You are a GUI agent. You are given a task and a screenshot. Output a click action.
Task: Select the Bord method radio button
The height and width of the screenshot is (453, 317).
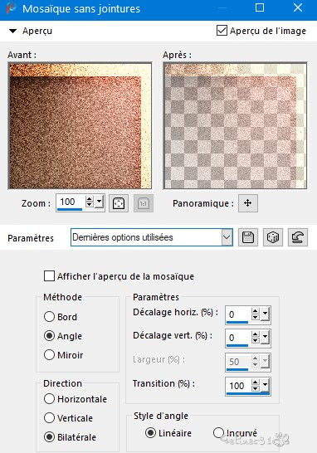(x=49, y=317)
